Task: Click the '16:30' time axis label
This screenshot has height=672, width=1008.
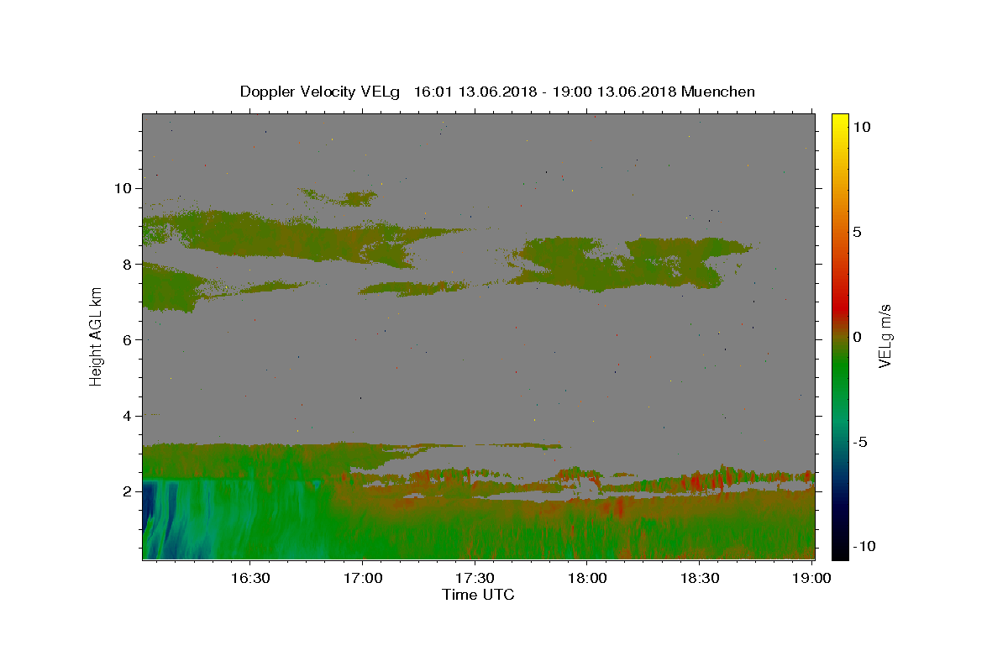Action: pyautogui.click(x=249, y=579)
